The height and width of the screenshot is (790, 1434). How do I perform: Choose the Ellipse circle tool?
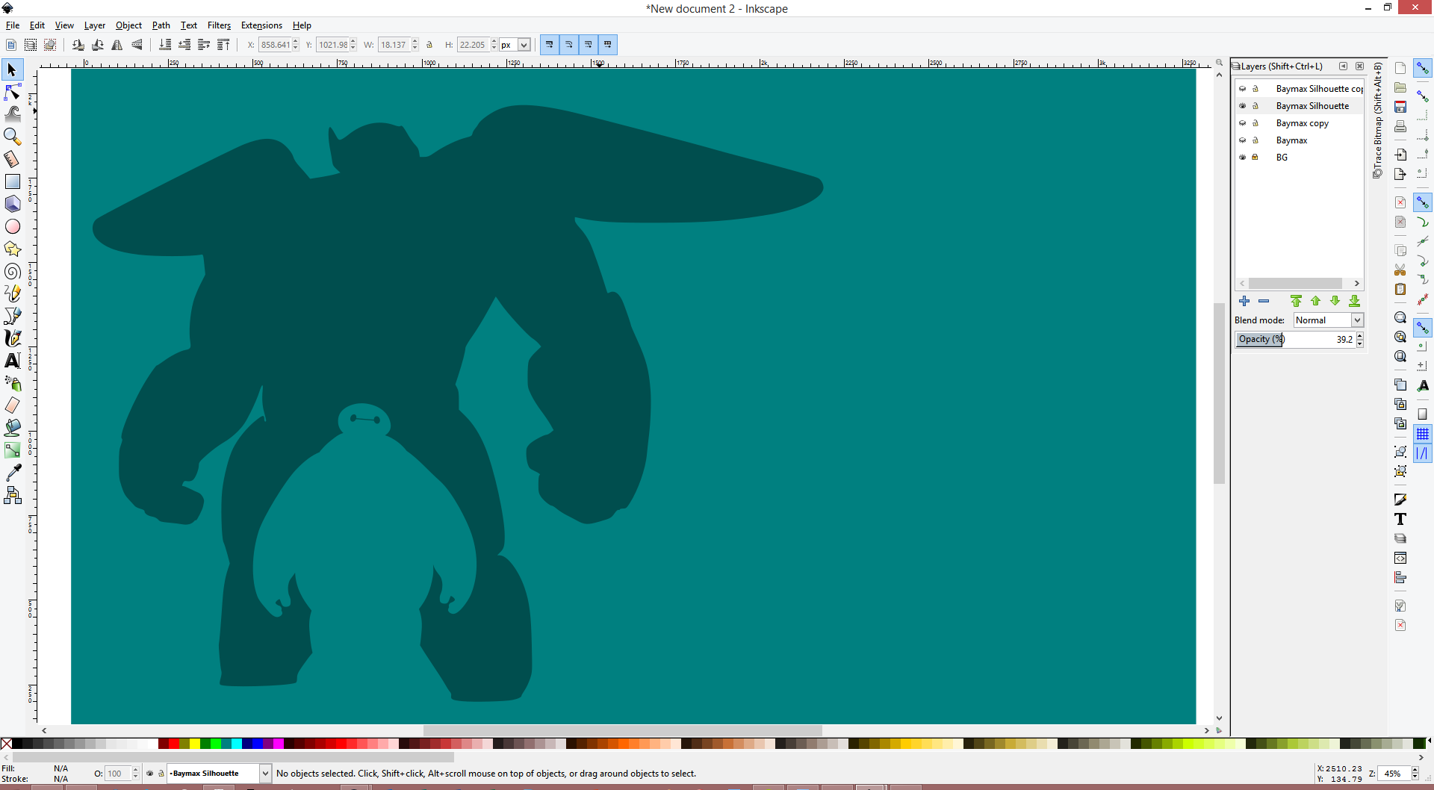point(13,226)
